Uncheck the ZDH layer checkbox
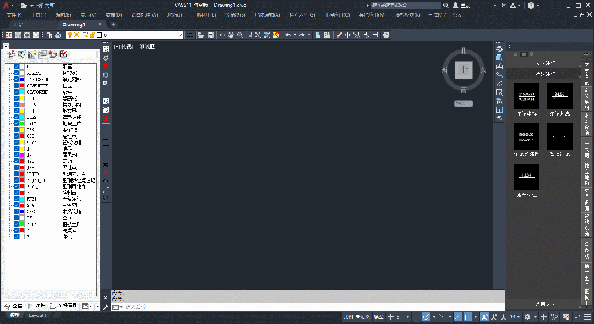 coord(17,230)
